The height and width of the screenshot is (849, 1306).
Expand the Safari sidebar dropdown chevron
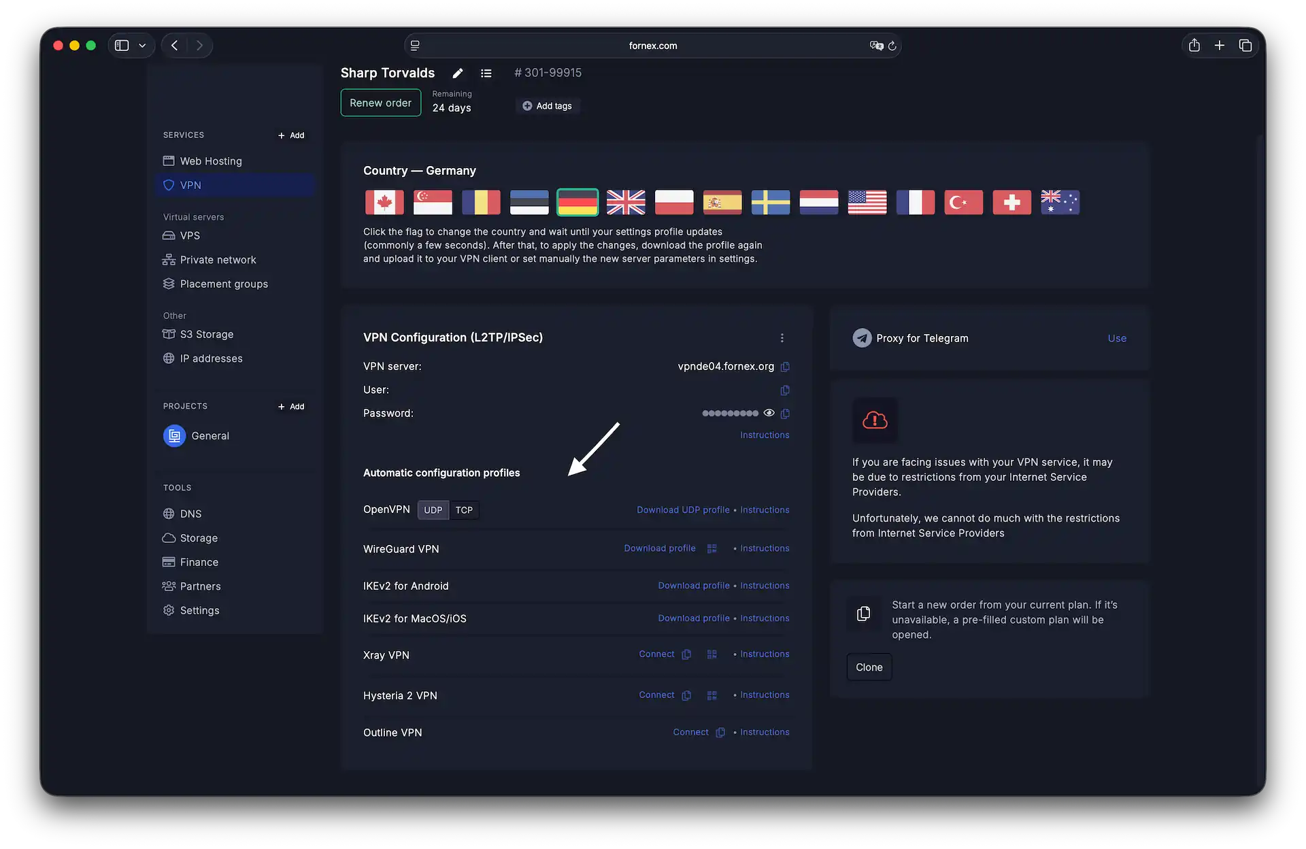click(142, 46)
